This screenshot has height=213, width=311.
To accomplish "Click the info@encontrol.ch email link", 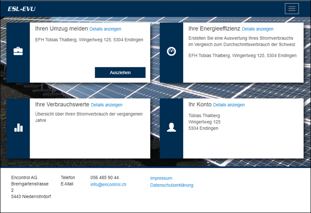I will click(x=108, y=184).
